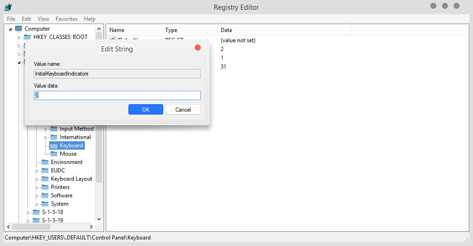Click the tree pane horizontal scrollbar thumb
Screen dimensions: 473x246
tap(31, 227)
